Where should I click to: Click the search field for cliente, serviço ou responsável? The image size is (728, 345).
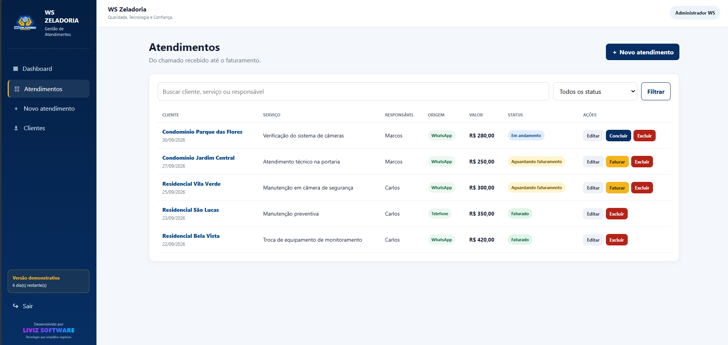(x=353, y=92)
